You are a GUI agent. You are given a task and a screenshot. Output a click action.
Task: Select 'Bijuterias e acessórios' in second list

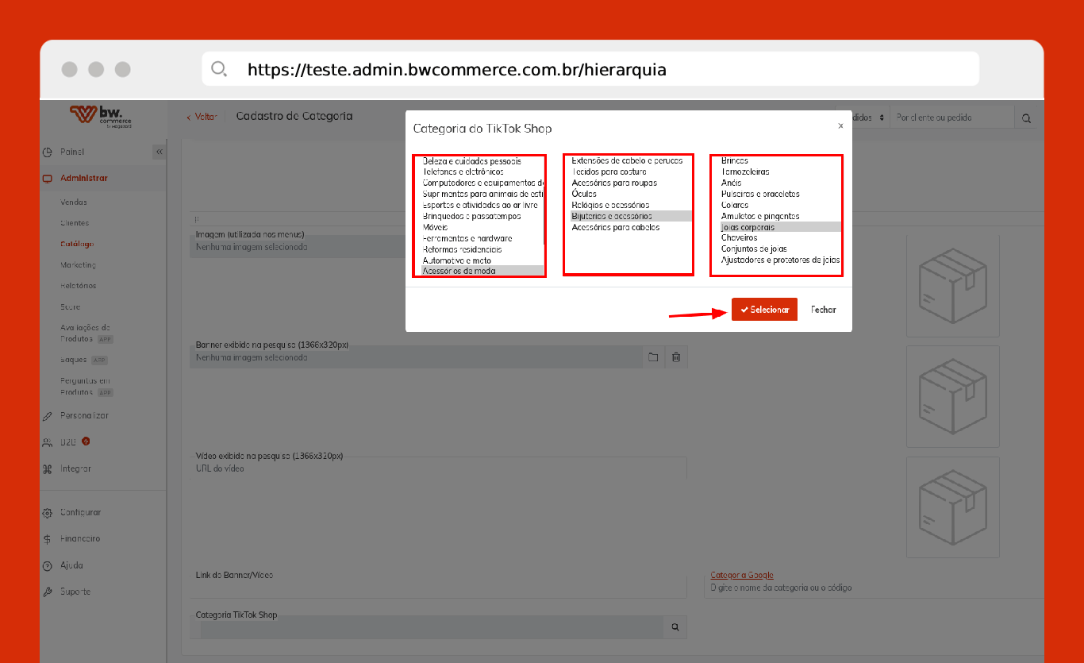pyautogui.click(x=611, y=216)
